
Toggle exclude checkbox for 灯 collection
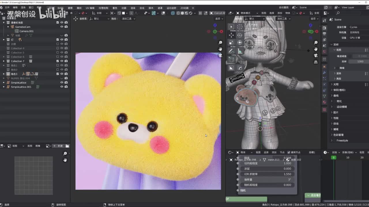click(x=57, y=39)
